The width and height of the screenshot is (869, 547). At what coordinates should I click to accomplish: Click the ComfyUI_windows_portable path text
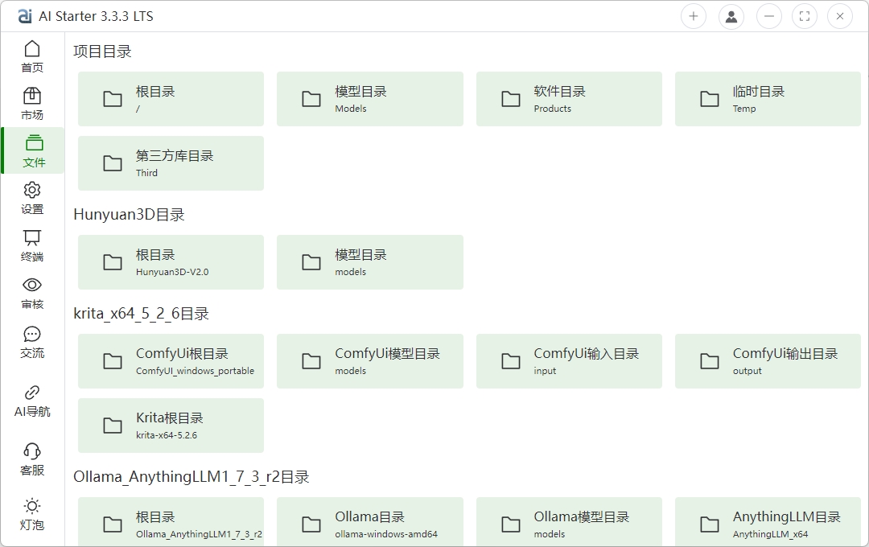(x=195, y=371)
